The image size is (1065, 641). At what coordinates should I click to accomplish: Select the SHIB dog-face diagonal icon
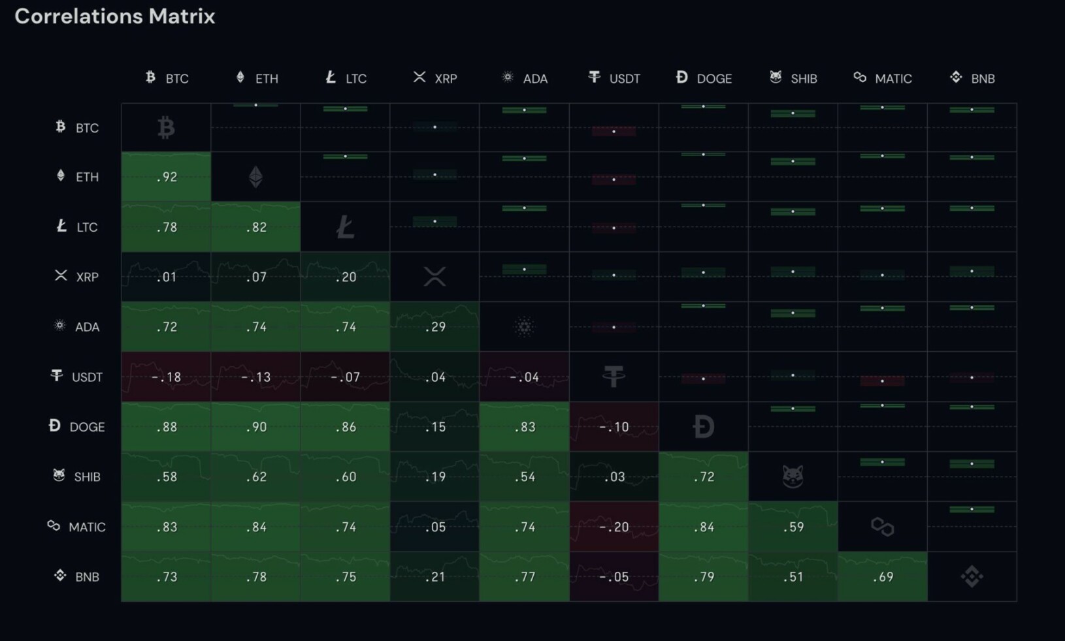point(793,477)
